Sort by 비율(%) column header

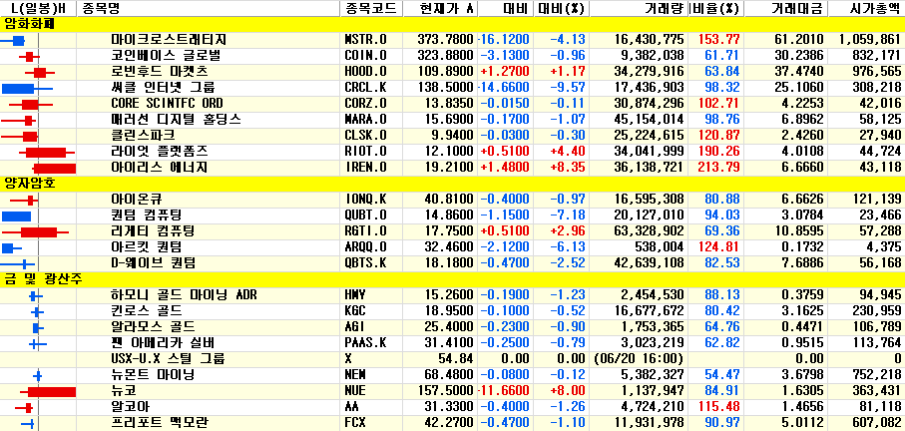pyautogui.click(x=715, y=8)
